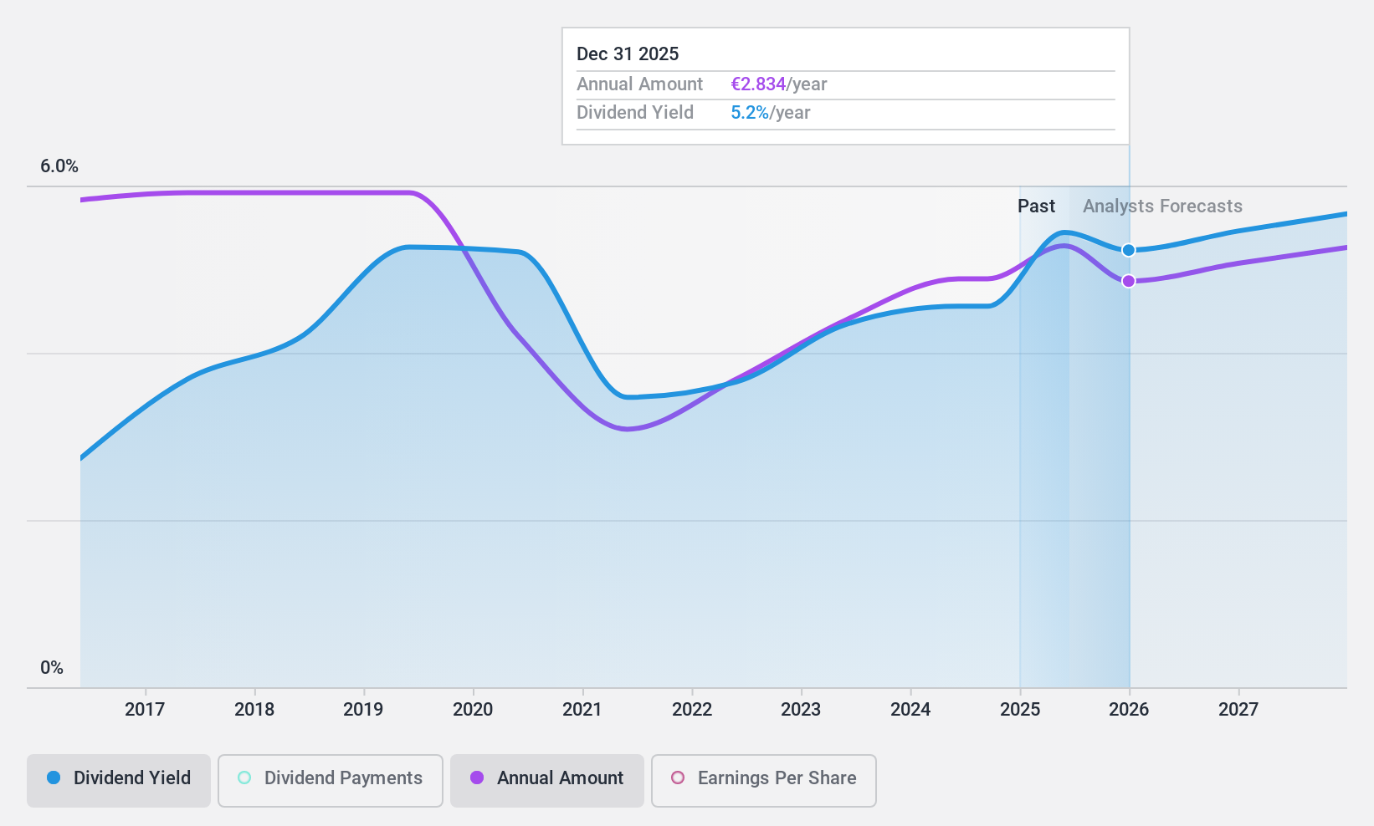
Task: Click the 2024 x-axis label
Action: (x=910, y=710)
